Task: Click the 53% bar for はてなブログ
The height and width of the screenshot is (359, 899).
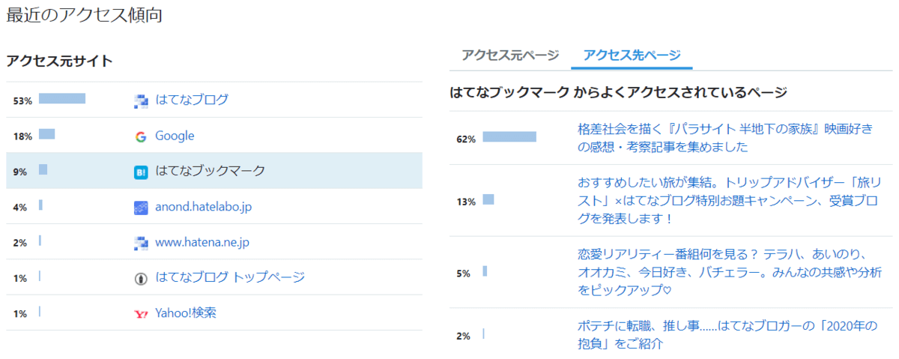Action: (x=62, y=99)
